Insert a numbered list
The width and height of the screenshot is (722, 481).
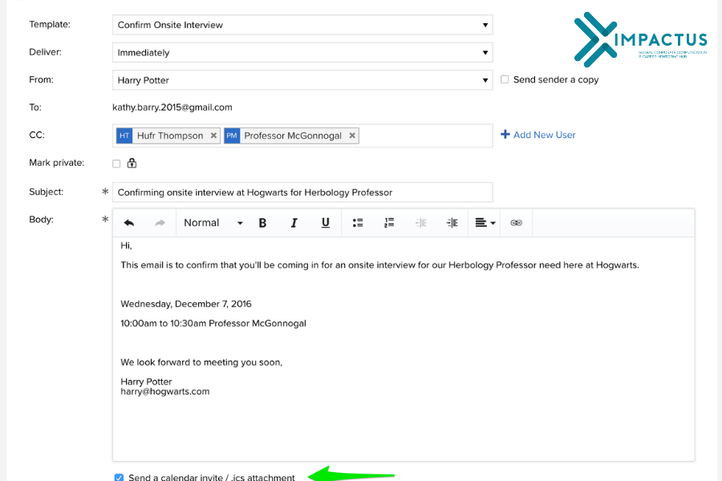point(389,223)
